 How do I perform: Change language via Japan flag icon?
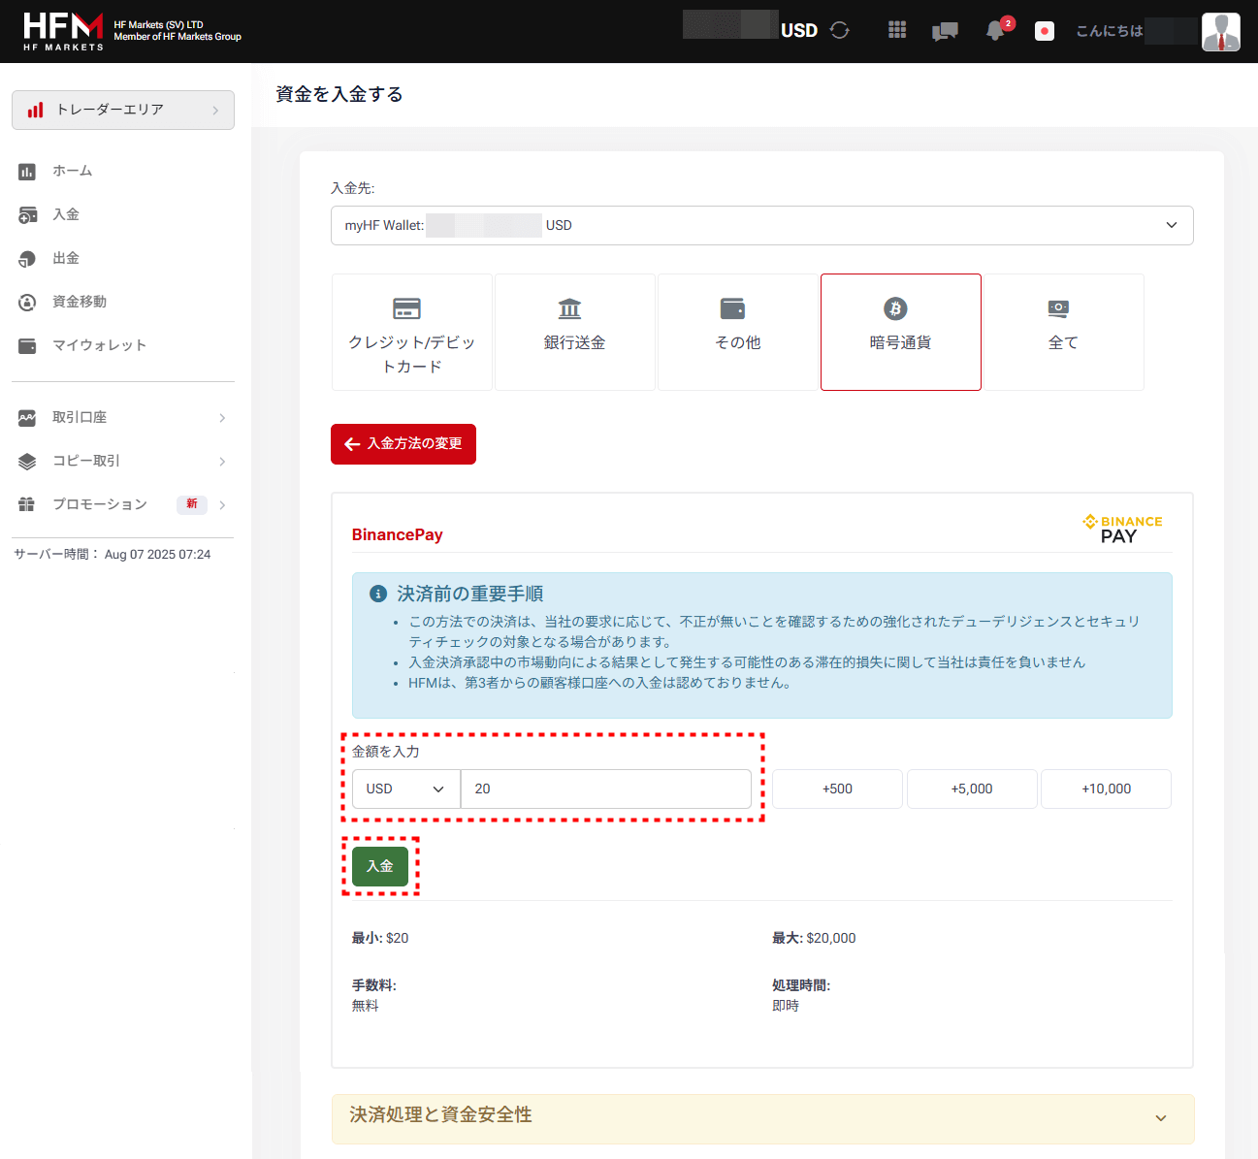1045,31
